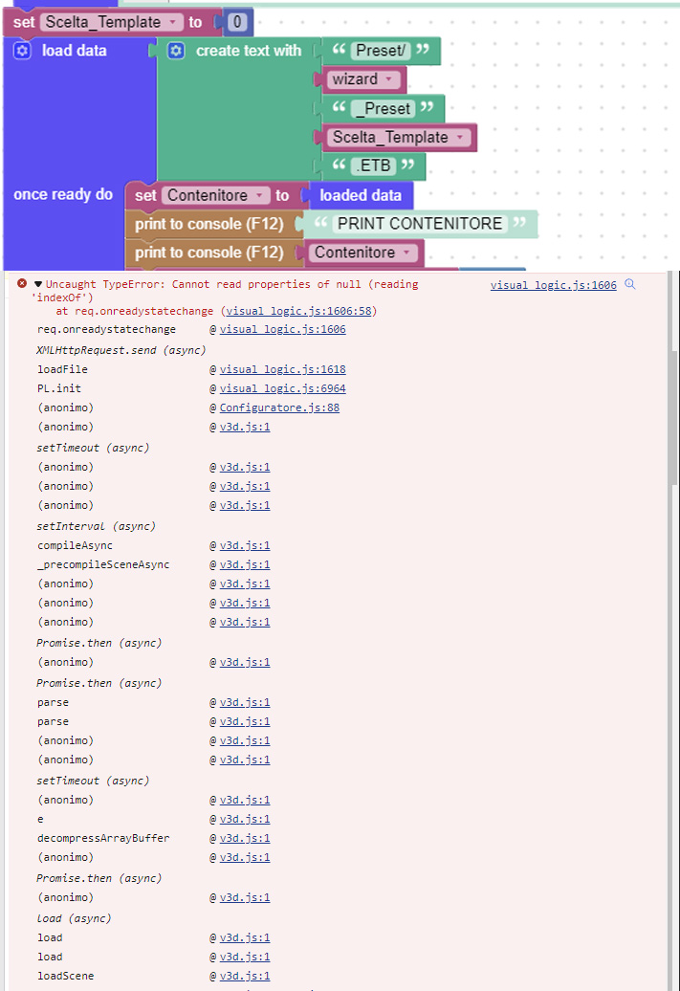The height and width of the screenshot is (991, 680).
Task: Click "PL.init" in the stack trace
Action: click(59, 388)
